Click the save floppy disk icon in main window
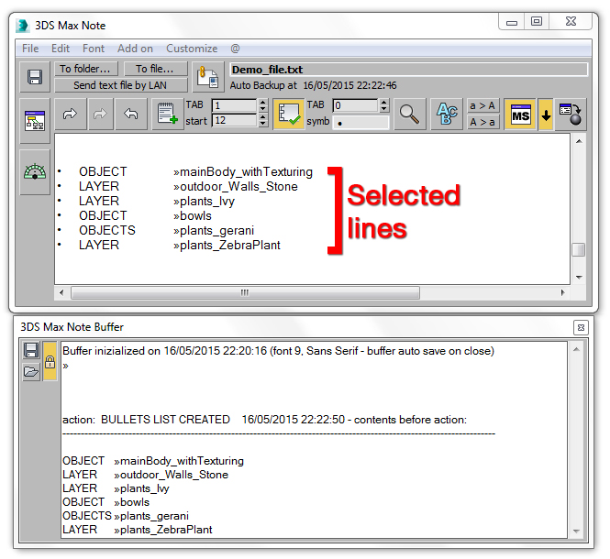Screen dimensions: 610x559 tap(35, 77)
